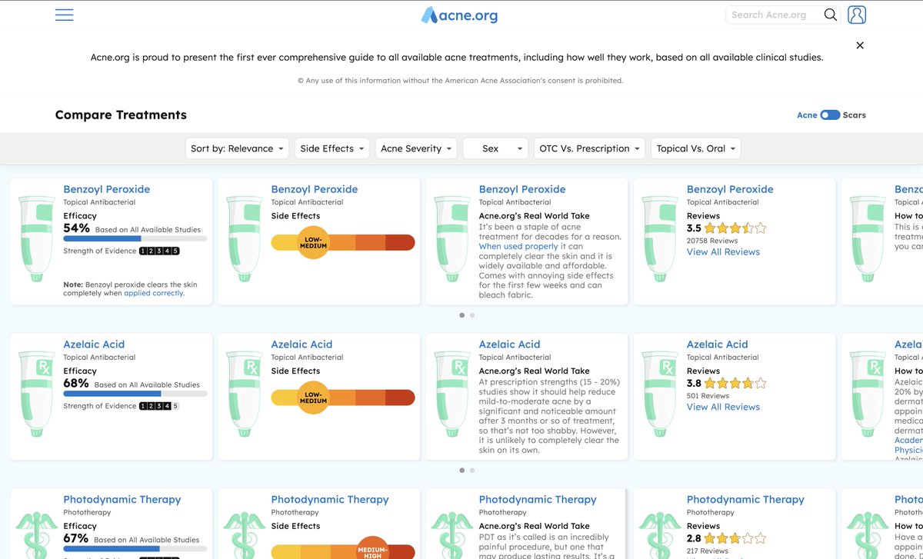Open the hamburger navigation menu
This screenshot has width=923, height=559.
64,14
